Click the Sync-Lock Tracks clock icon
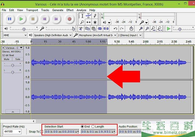Viewport: 195px width, 137px height. tap(131, 29)
